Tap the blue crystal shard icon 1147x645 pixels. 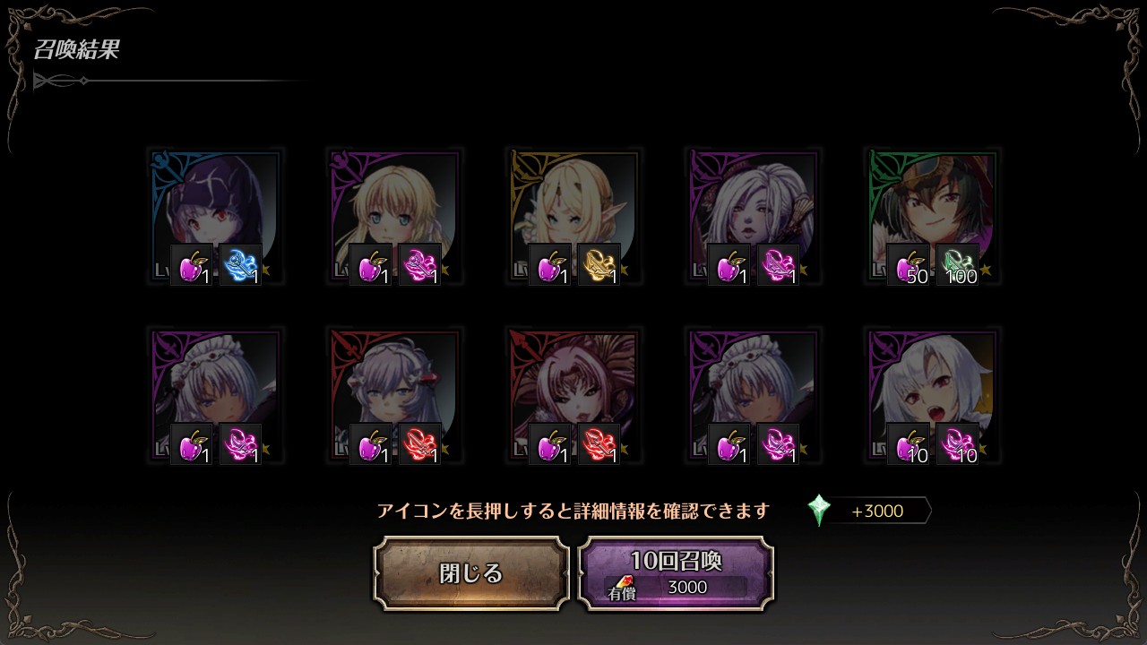point(240,265)
